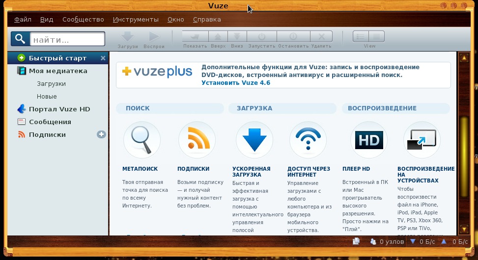Click the HD player icon
Viewport: 478px width, 260px height.
coord(369,140)
